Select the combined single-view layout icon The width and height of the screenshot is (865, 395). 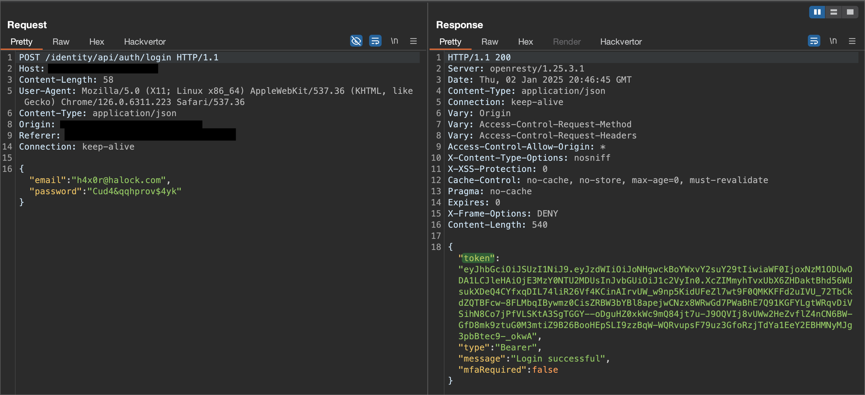850,12
